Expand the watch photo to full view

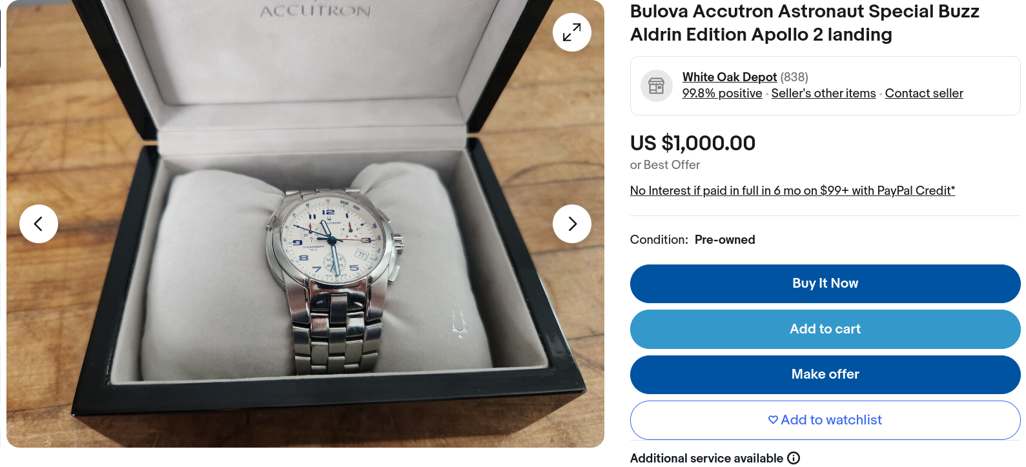(x=571, y=32)
